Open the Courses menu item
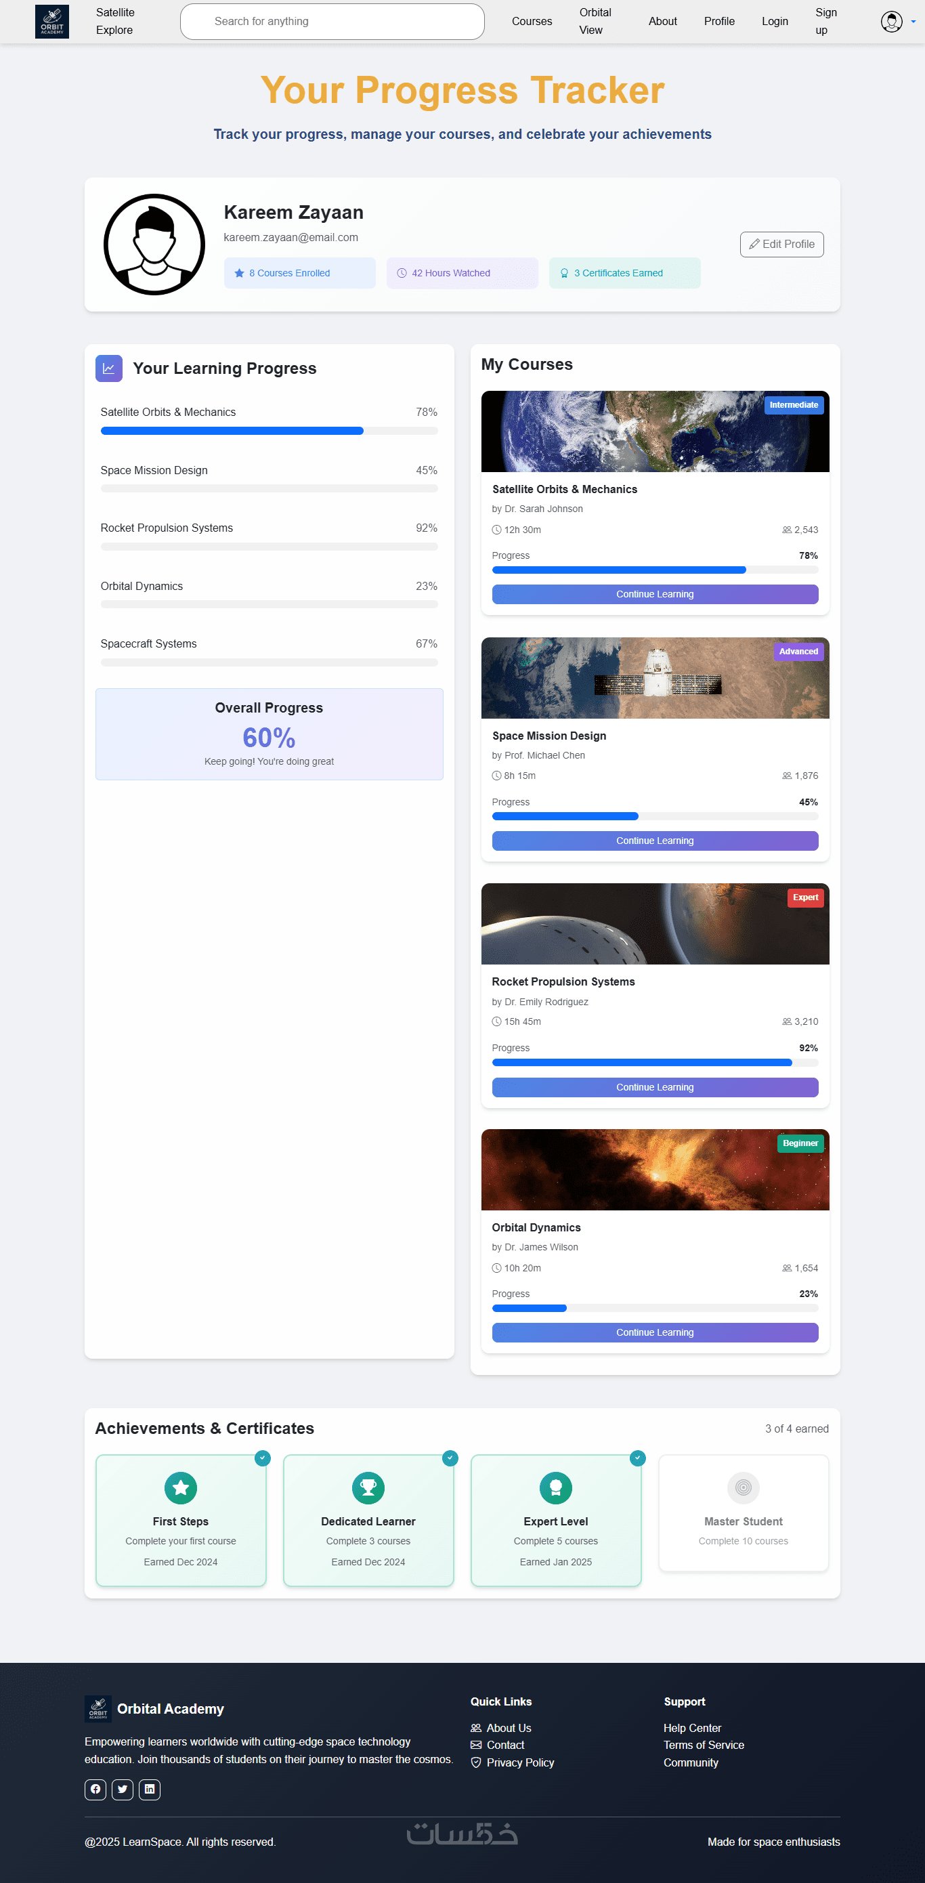The width and height of the screenshot is (925, 1883). (531, 21)
